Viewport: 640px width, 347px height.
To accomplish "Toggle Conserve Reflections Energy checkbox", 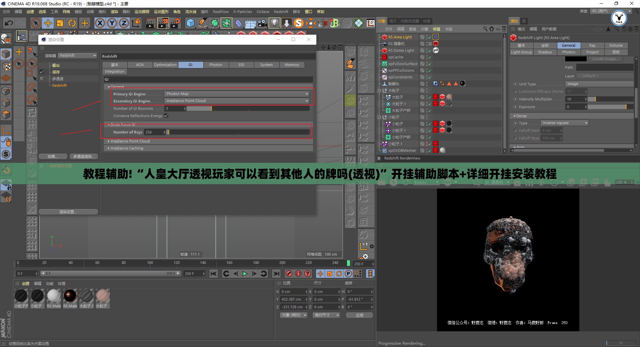I will 166,116.
